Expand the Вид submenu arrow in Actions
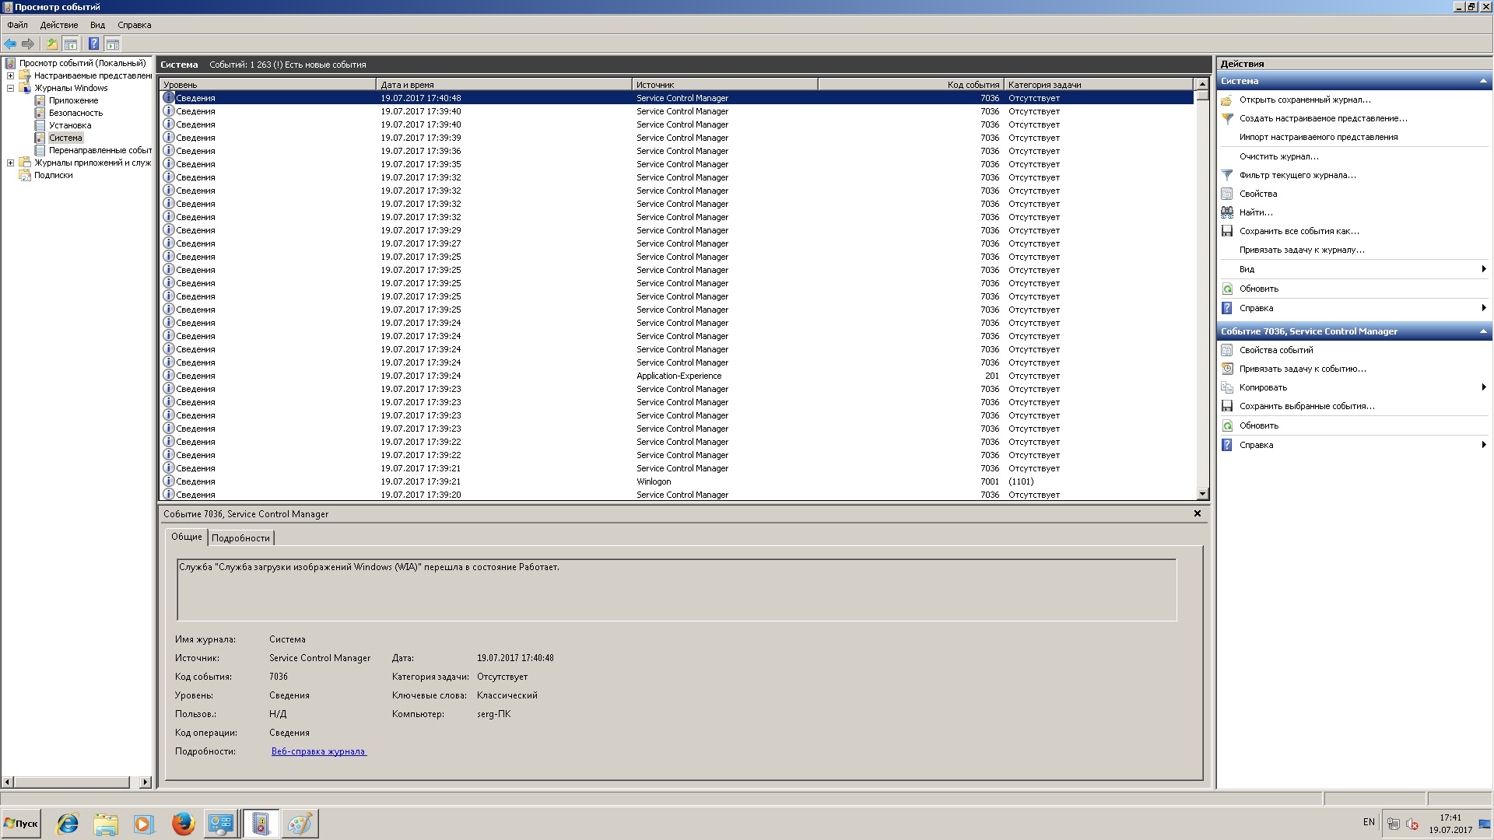The height and width of the screenshot is (840, 1494). pyautogui.click(x=1484, y=269)
